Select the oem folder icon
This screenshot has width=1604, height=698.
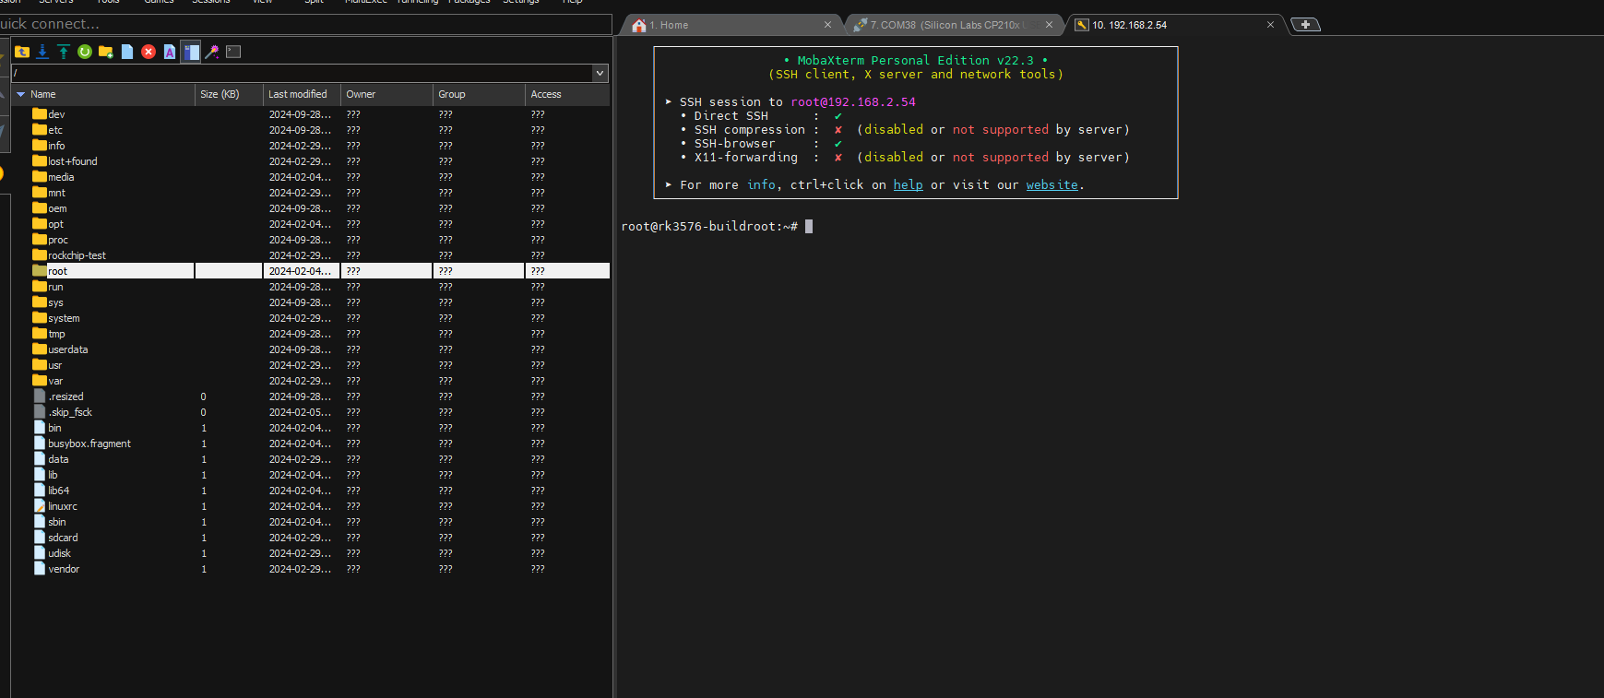coord(40,208)
